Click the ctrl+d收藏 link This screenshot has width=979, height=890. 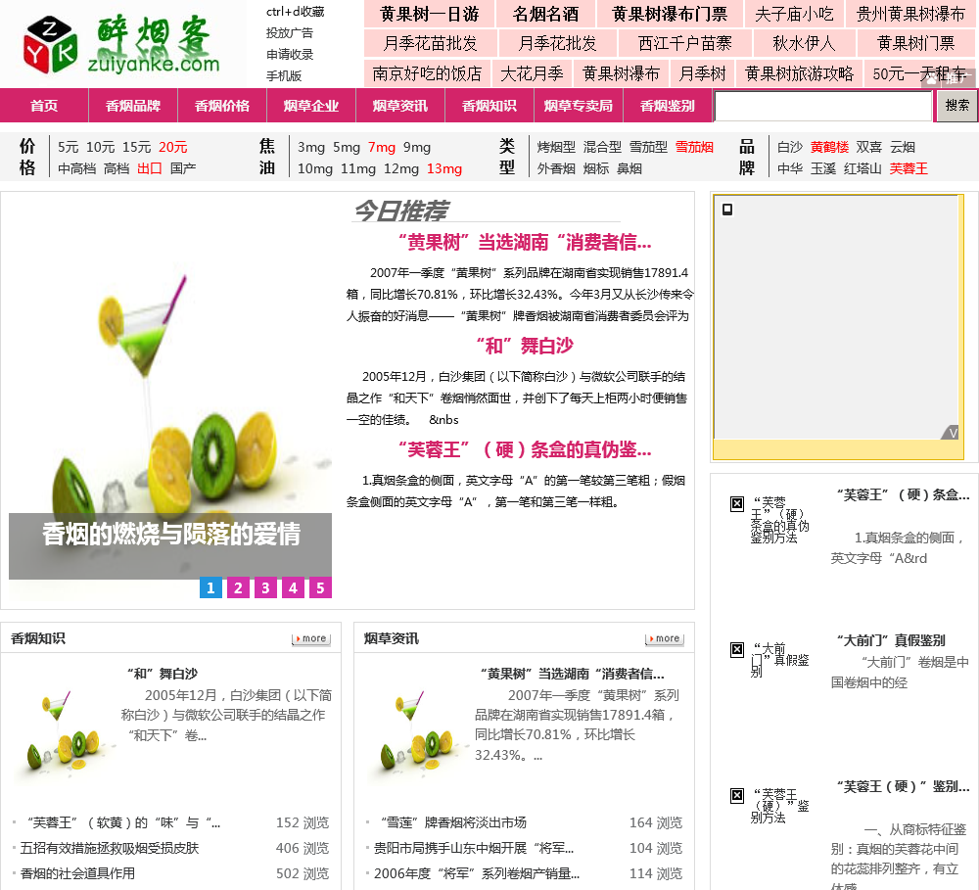296,12
